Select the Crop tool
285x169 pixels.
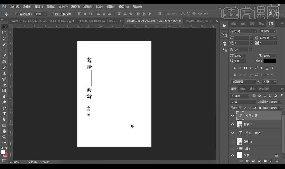point(4,50)
